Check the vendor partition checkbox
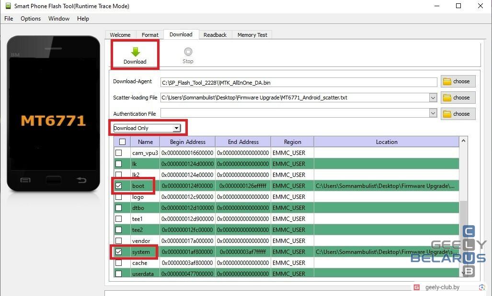Image resolution: width=492 pixels, height=296 pixels. [x=119, y=241]
